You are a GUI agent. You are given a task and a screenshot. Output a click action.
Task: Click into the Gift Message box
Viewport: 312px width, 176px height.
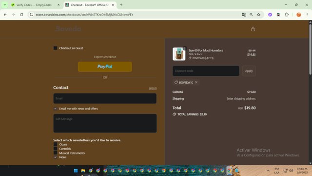click(x=105, y=123)
